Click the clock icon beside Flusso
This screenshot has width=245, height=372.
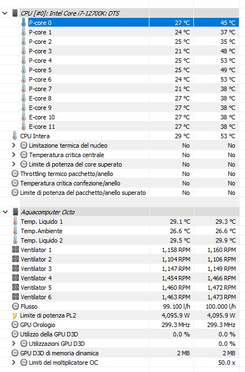point(15,306)
